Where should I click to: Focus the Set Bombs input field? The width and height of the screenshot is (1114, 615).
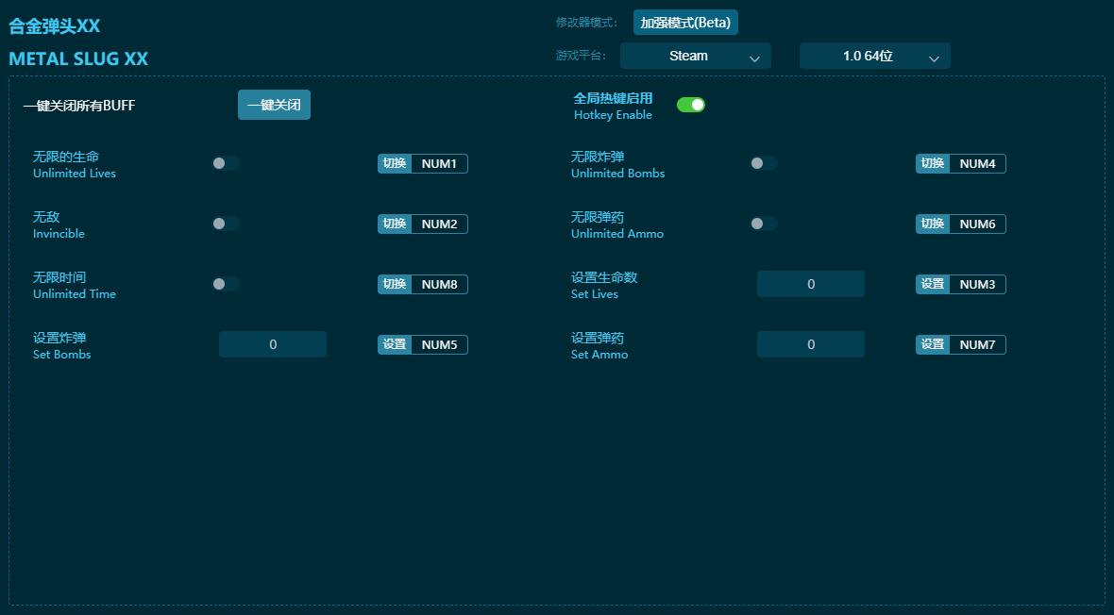[x=272, y=344]
